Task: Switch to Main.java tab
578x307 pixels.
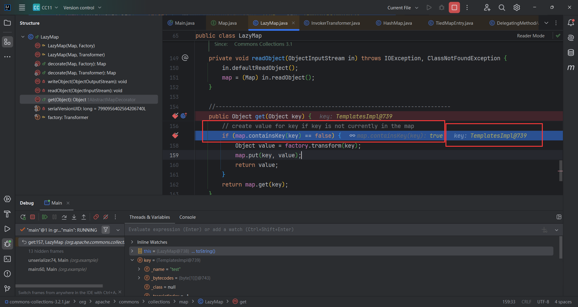Action: click(x=181, y=23)
